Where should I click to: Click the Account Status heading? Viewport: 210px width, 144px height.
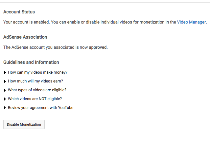pyautogui.click(x=19, y=12)
